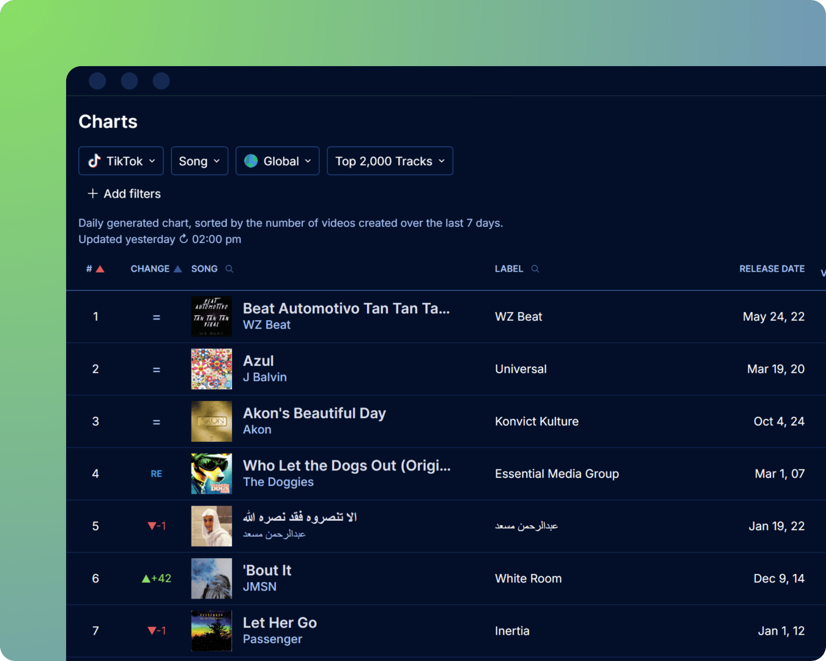Click the search icon beside LABEL header
This screenshot has width=826, height=661.
coord(535,269)
